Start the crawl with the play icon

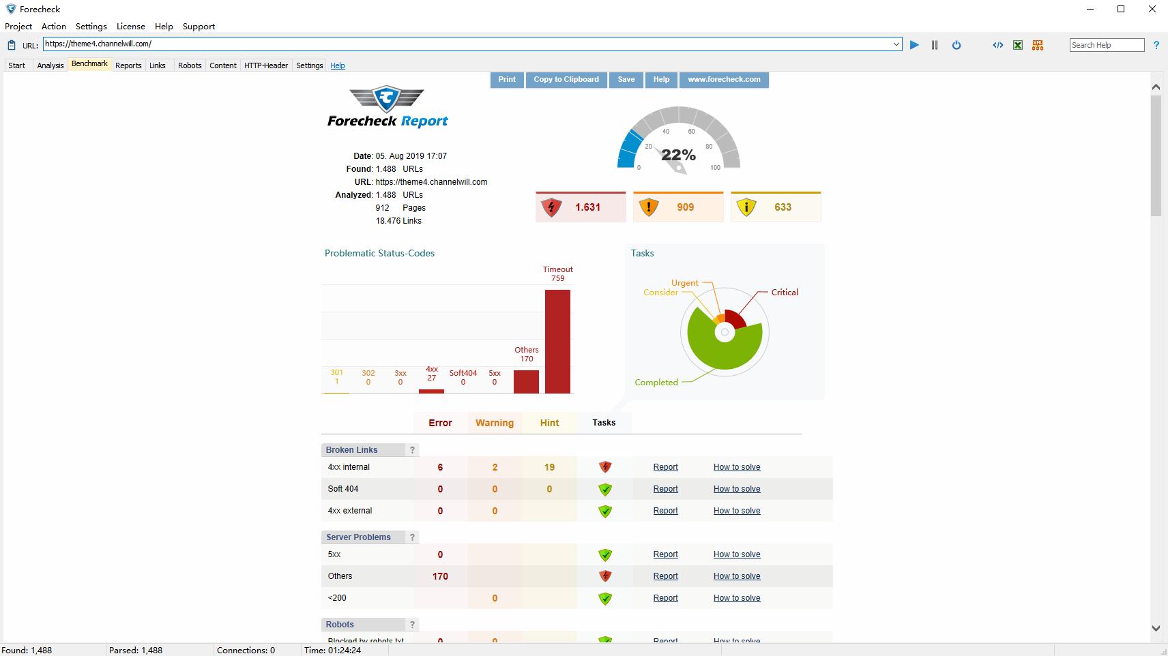point(914,45)
